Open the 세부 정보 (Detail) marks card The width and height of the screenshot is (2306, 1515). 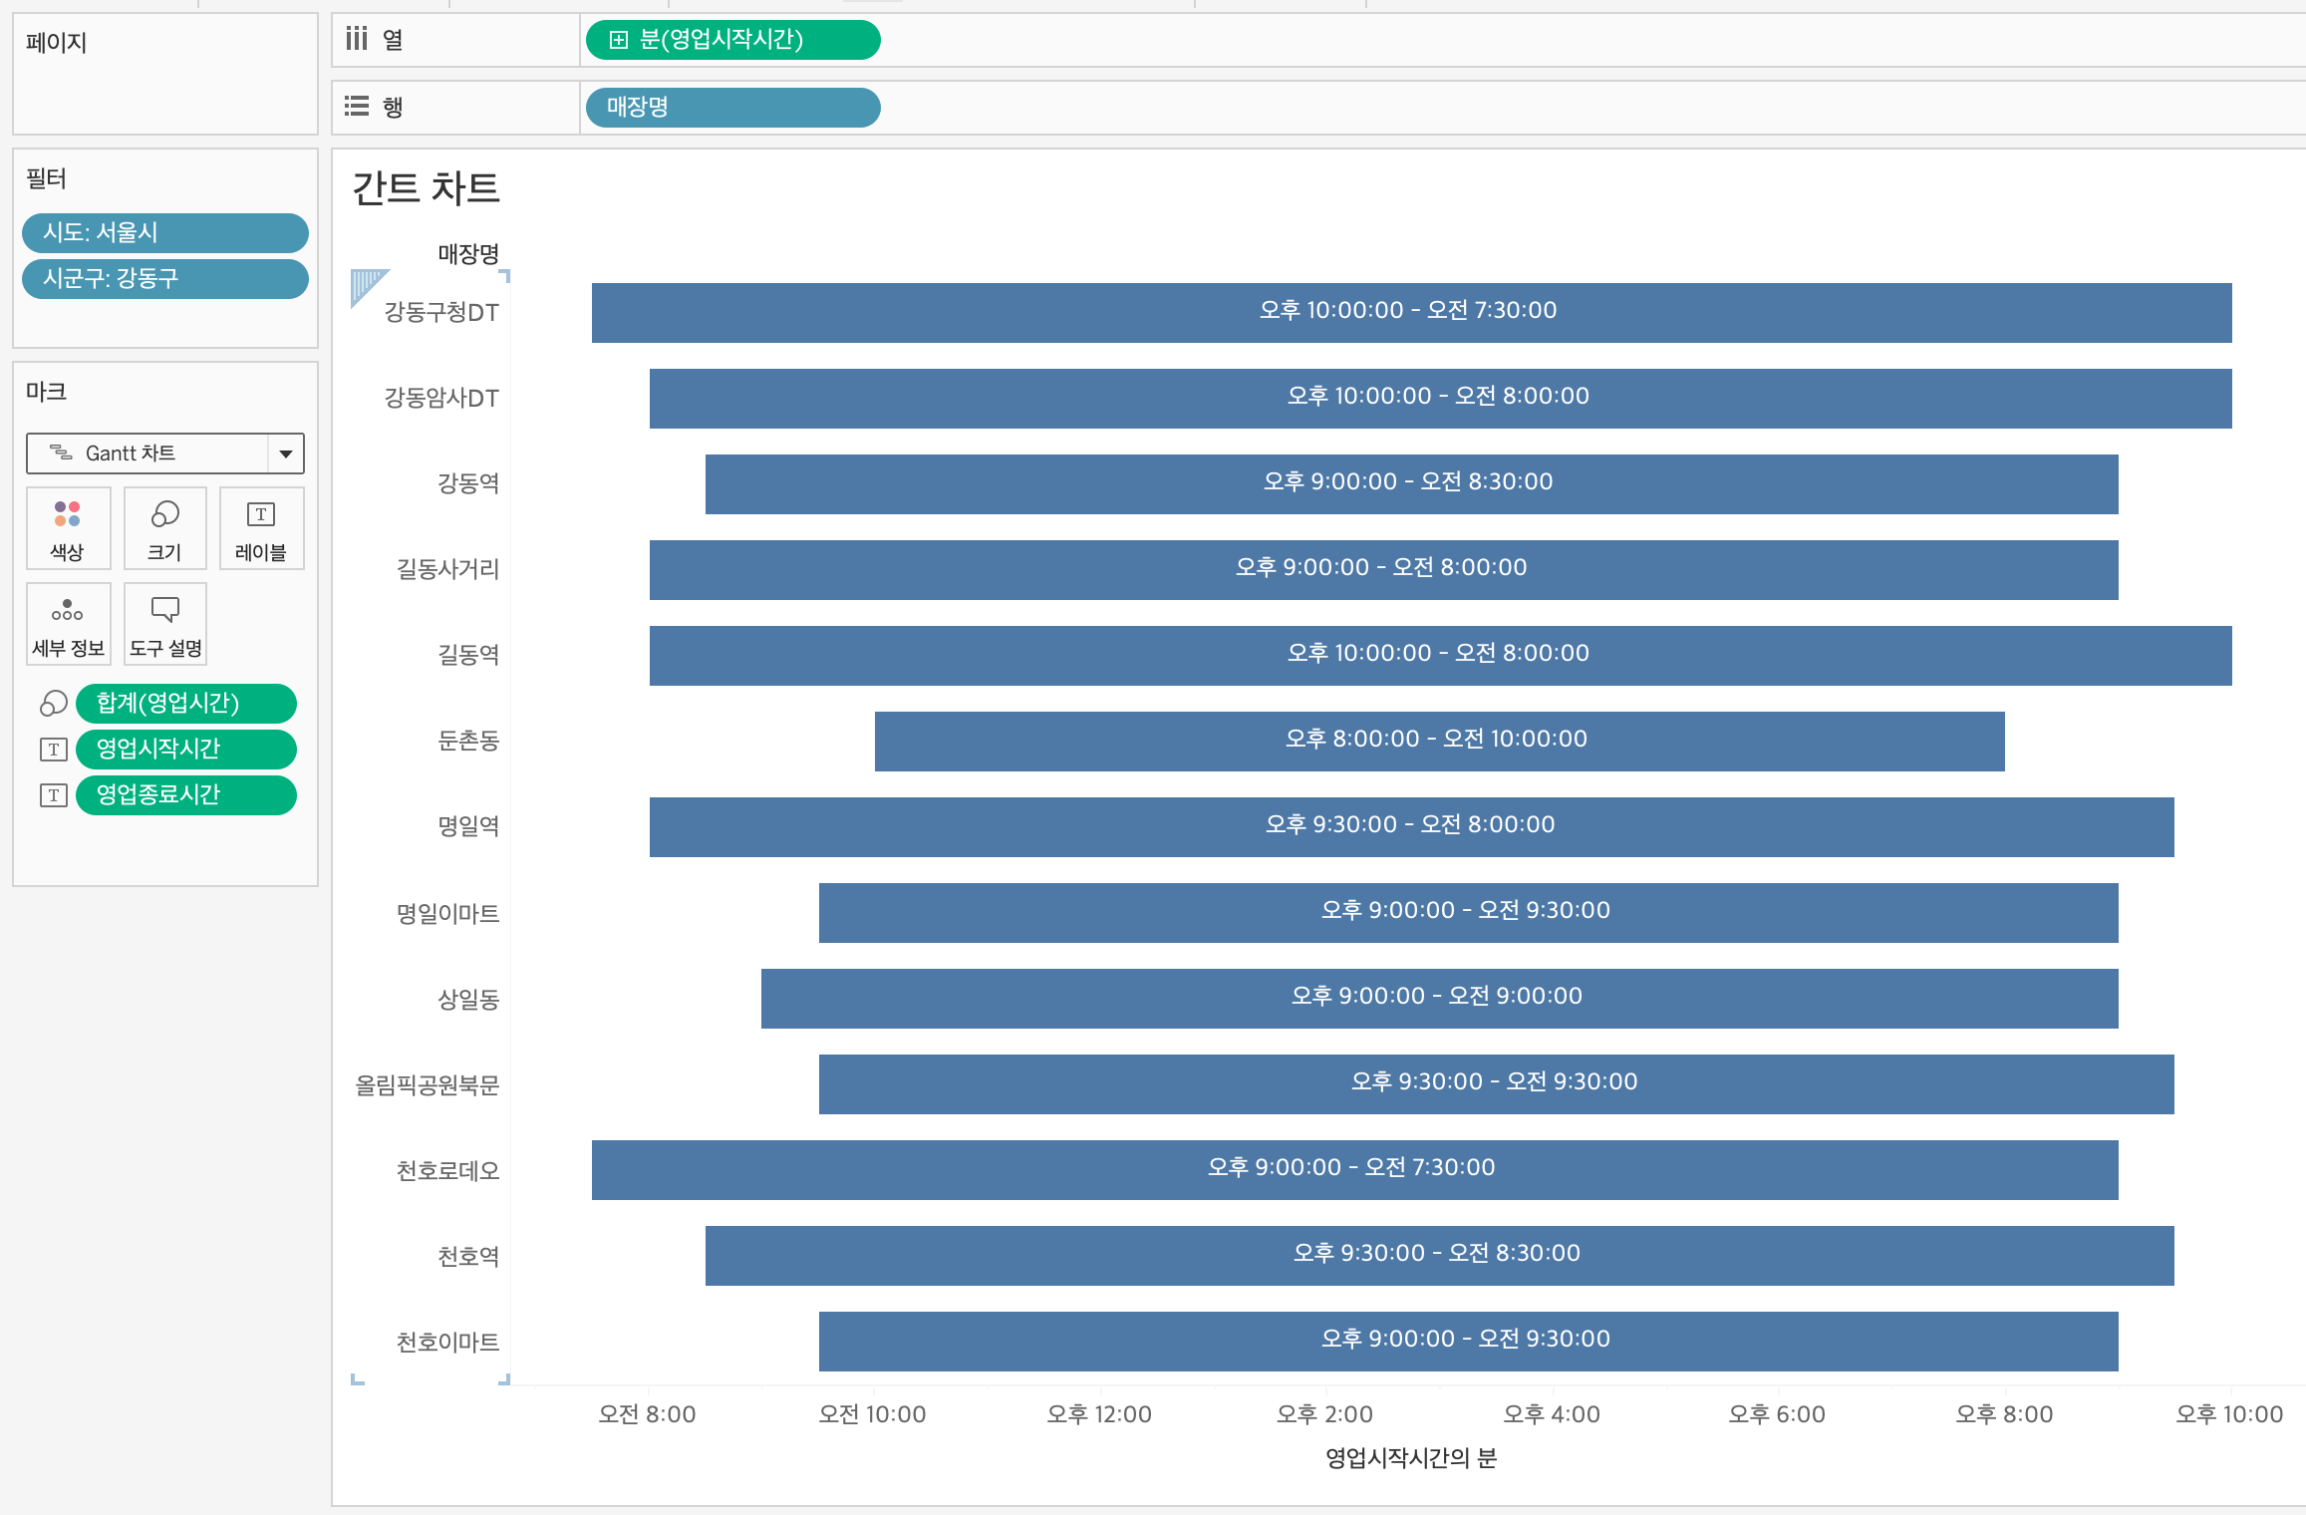(x=68, y=624)
